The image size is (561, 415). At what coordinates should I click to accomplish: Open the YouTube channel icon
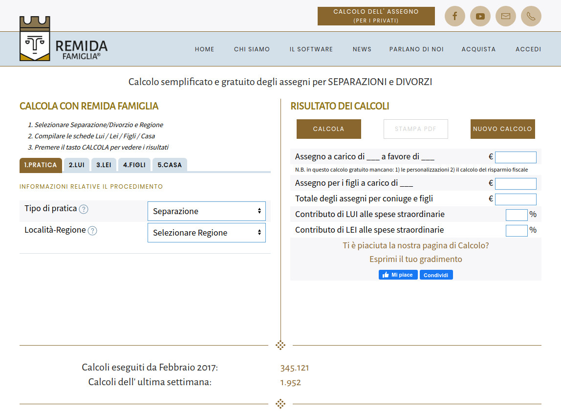click(x=480, y=16)
